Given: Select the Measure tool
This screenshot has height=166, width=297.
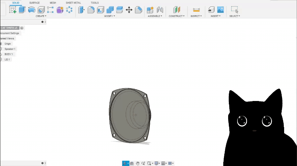Looking at the screenshot, I should click(x=196, y=10).
